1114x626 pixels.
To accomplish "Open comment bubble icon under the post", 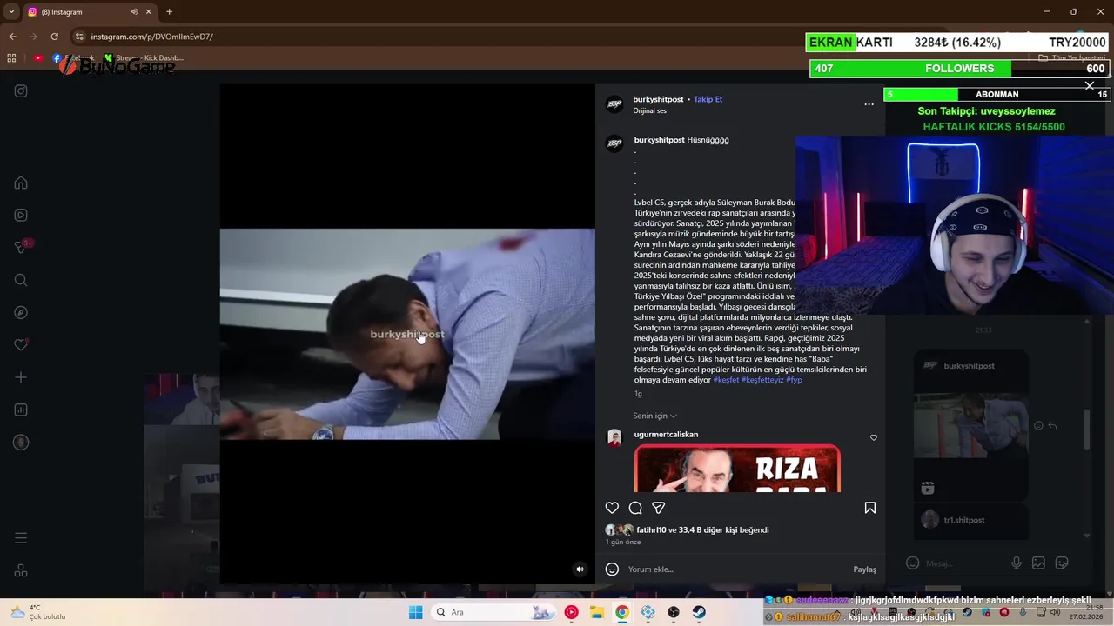I will [x=635, y=508].
